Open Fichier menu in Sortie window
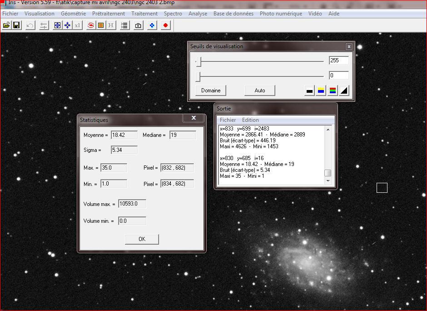427x311 pixels. point(228,120)
